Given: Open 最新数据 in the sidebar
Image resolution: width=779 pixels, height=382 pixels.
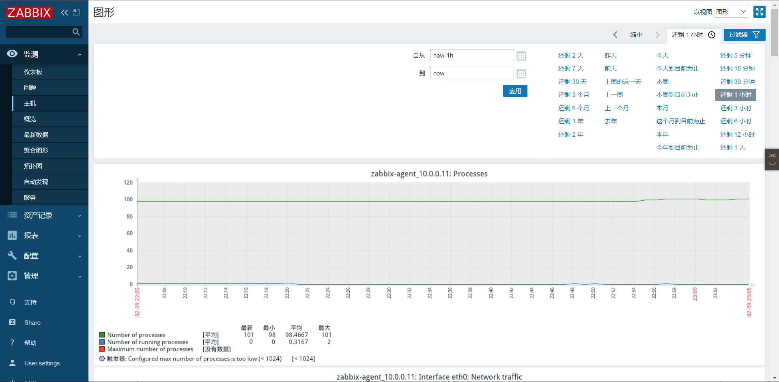Looking at the screenshot, I should click(x=50, y=135).
